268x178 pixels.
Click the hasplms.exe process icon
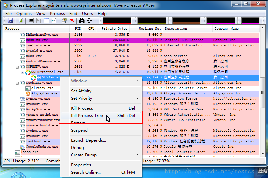tap(23, 40)
